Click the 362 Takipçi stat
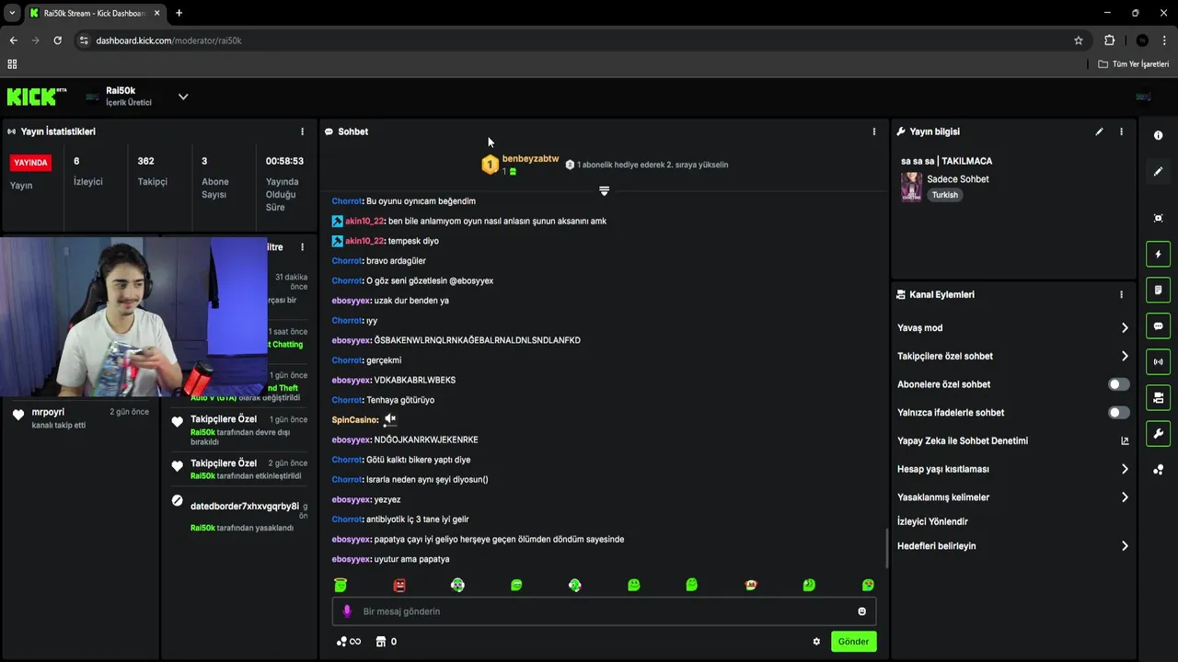This screenshot has height=662, width=1178. point(152,171)
